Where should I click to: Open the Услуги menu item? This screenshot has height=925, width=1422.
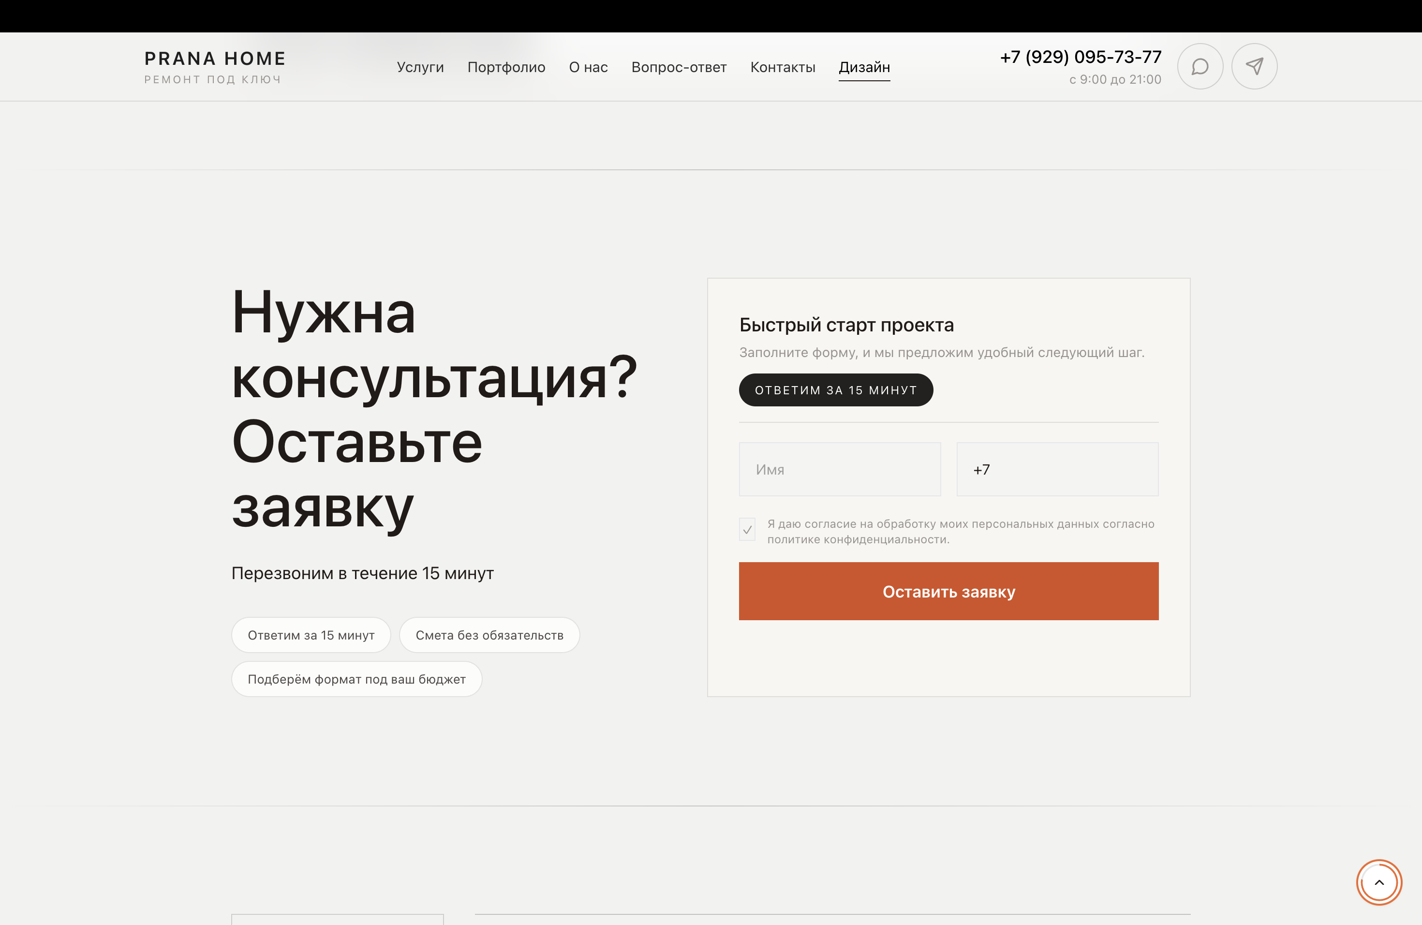pos(420,67)
